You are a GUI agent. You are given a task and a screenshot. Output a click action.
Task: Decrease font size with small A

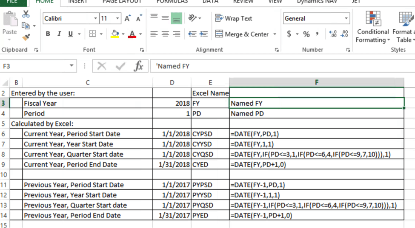(x=139, y=19)
